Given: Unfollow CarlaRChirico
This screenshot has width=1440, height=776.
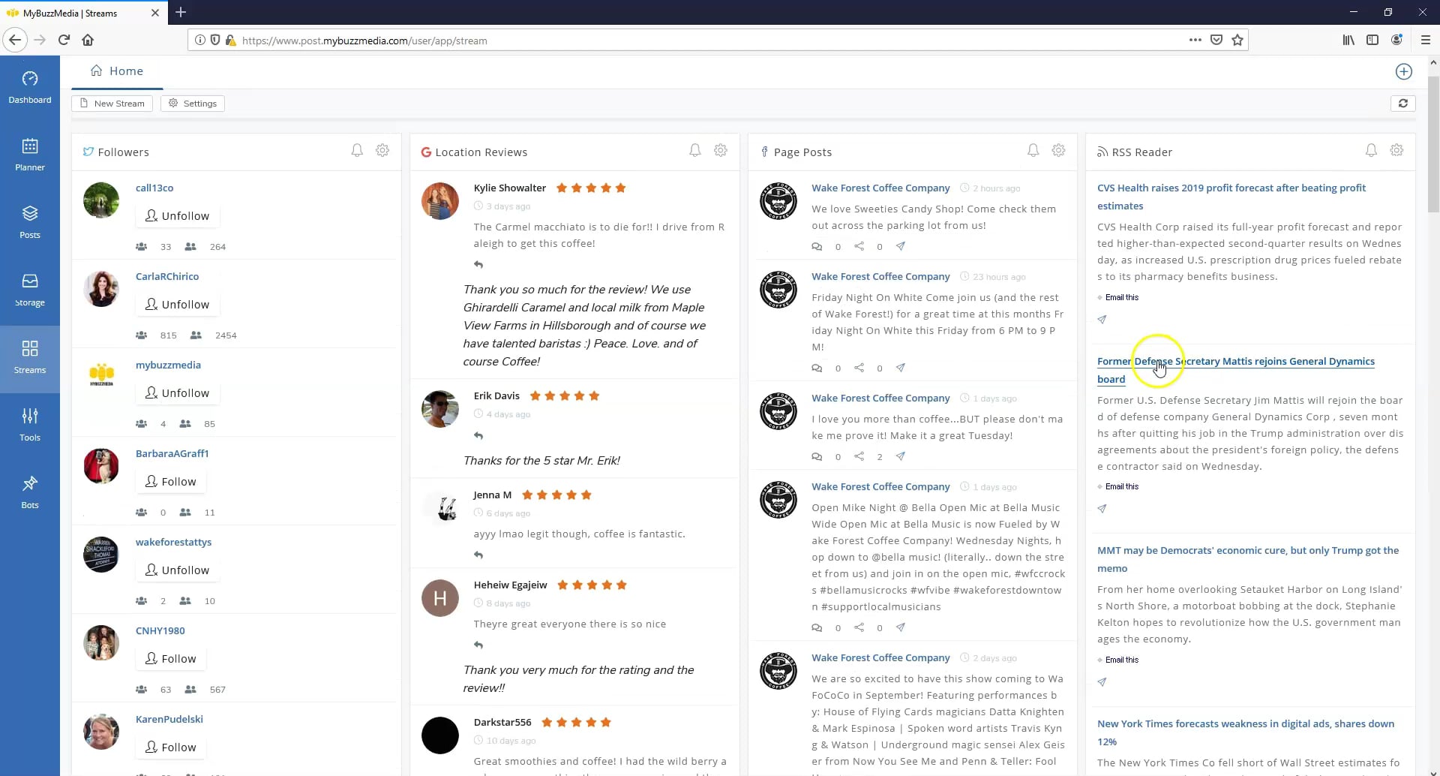Looking at the screenshot, I should (177, 305).
